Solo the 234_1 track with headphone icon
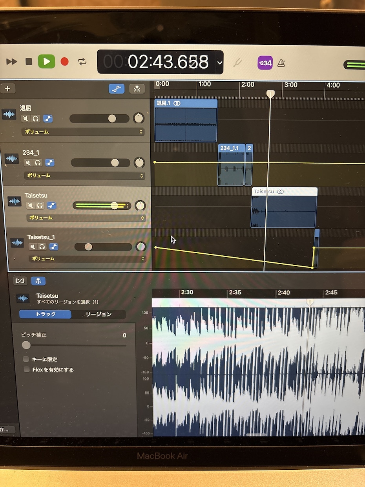This screenshot has height=487, width=365. tap(38, 163)
